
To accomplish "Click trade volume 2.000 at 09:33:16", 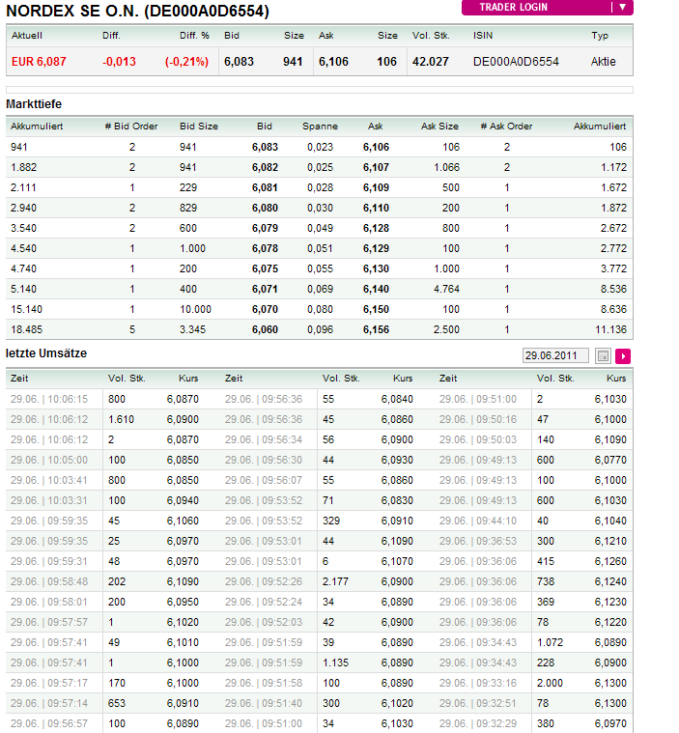I will tap(550, 683).
